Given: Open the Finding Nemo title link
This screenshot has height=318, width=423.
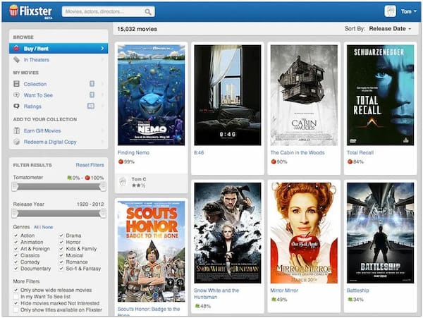Looking at the screenshot, I should pyautogui.click(x=133, y=153).
